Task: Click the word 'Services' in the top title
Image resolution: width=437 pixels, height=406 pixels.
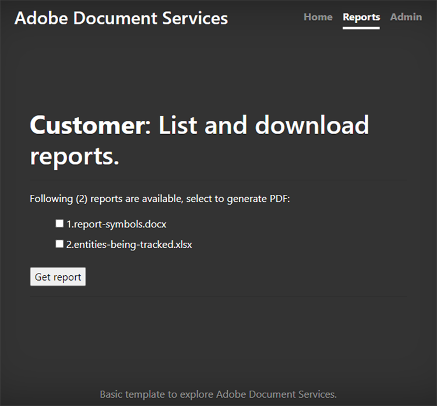Action: [x=197, y=18]
